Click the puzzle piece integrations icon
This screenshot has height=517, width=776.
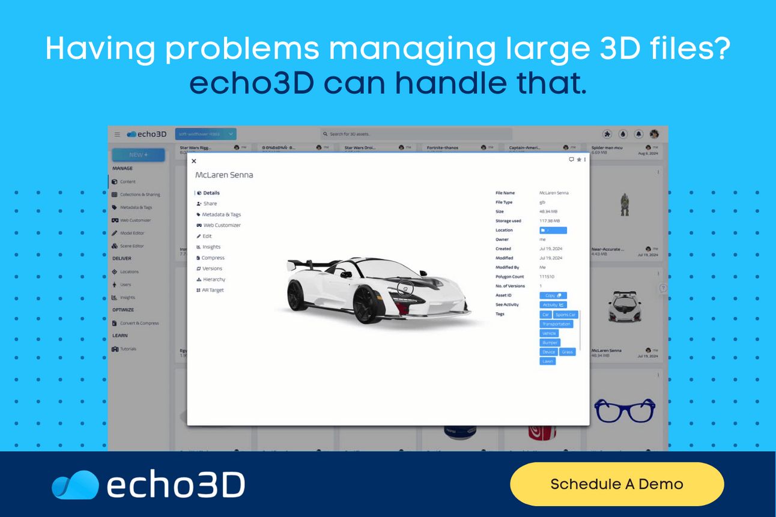[607, 134]
